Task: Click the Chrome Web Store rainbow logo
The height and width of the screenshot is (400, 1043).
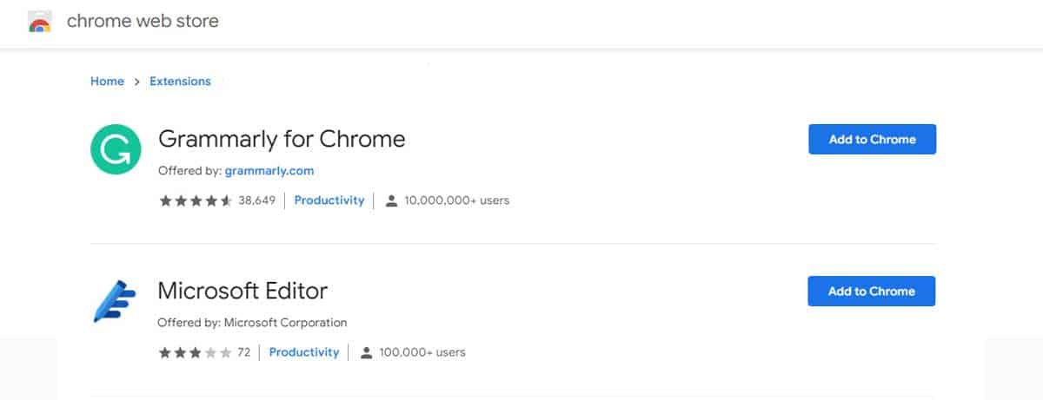Action: (x=39, y=22)
